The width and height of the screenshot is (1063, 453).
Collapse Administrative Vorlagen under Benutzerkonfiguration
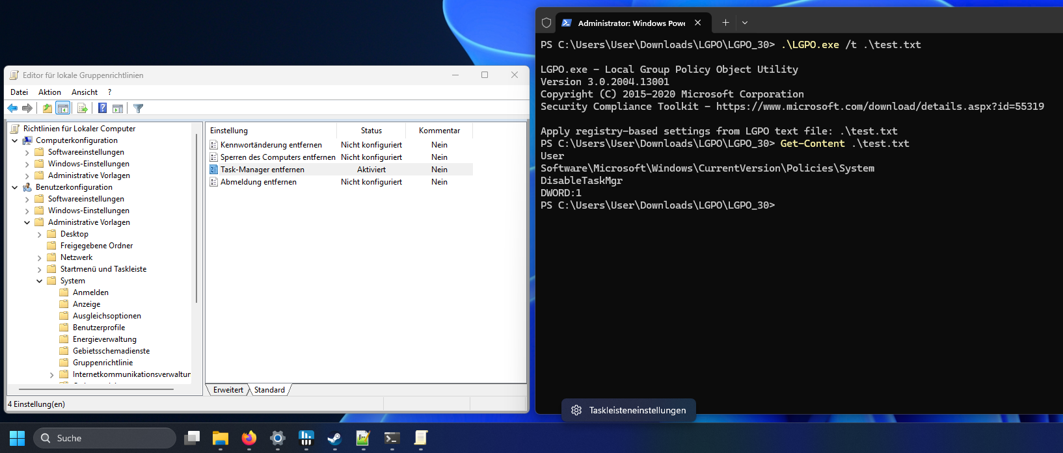tap(27, 222)
